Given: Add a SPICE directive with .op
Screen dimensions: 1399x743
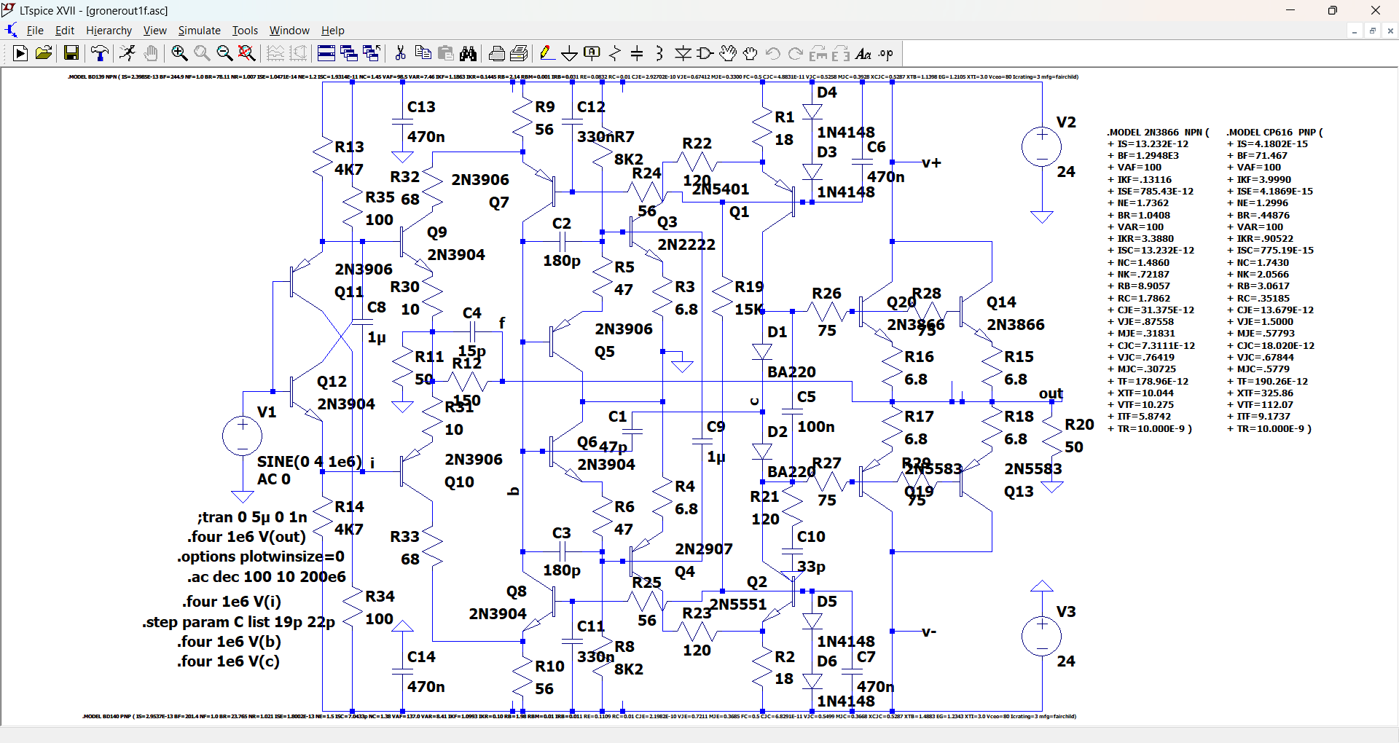Looking at the screenshot, I should pyautogui.click(x=886, y=53).
